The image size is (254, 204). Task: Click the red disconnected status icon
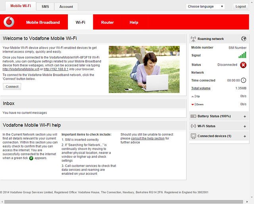coord(243,65)
